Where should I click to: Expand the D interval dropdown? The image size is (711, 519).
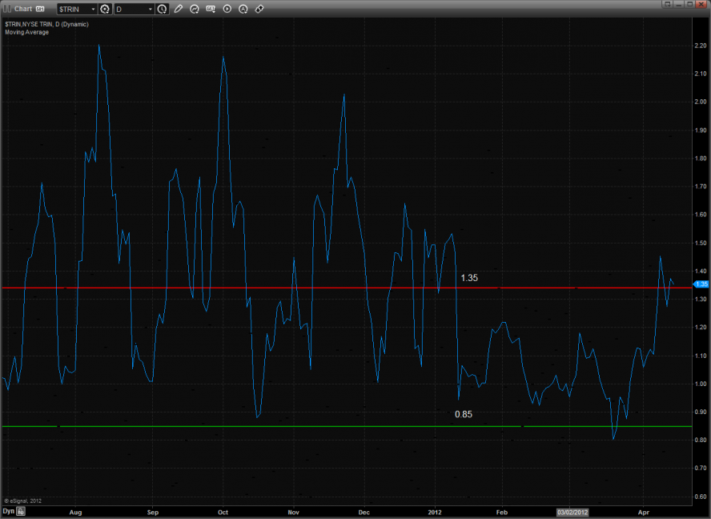(150, 9)
